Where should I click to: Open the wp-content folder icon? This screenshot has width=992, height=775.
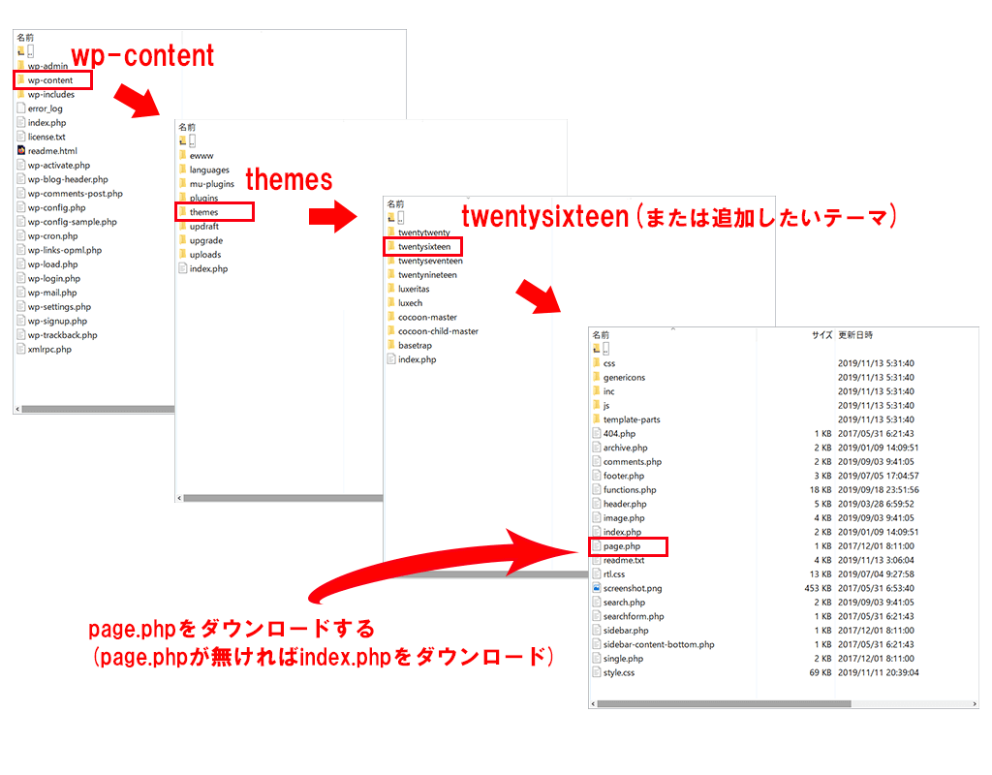20,80
